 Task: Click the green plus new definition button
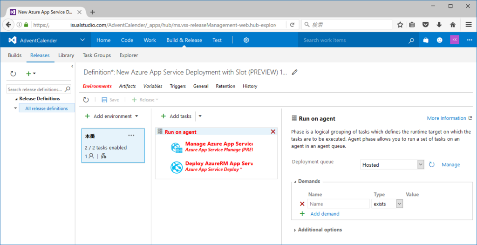click(28, 74)
